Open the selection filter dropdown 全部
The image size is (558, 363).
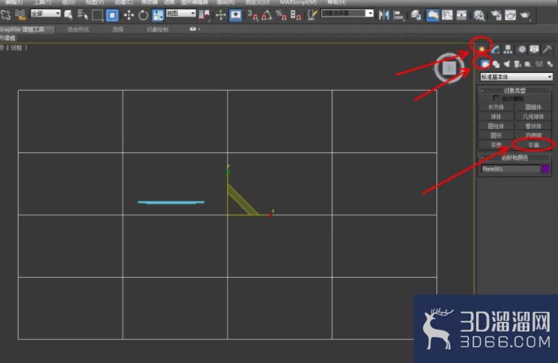point(45,14)
